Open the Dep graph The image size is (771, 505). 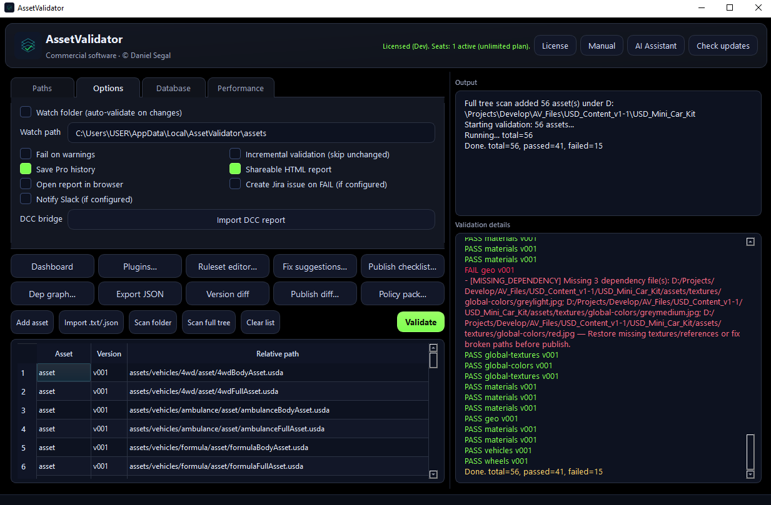pyautogui.click(x=53, y=294)
